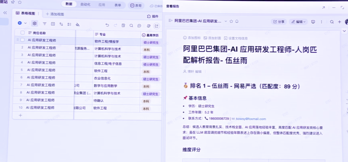Click the fill color bucket icon
This screenshot has height=162, width=348.
(77, 24)
